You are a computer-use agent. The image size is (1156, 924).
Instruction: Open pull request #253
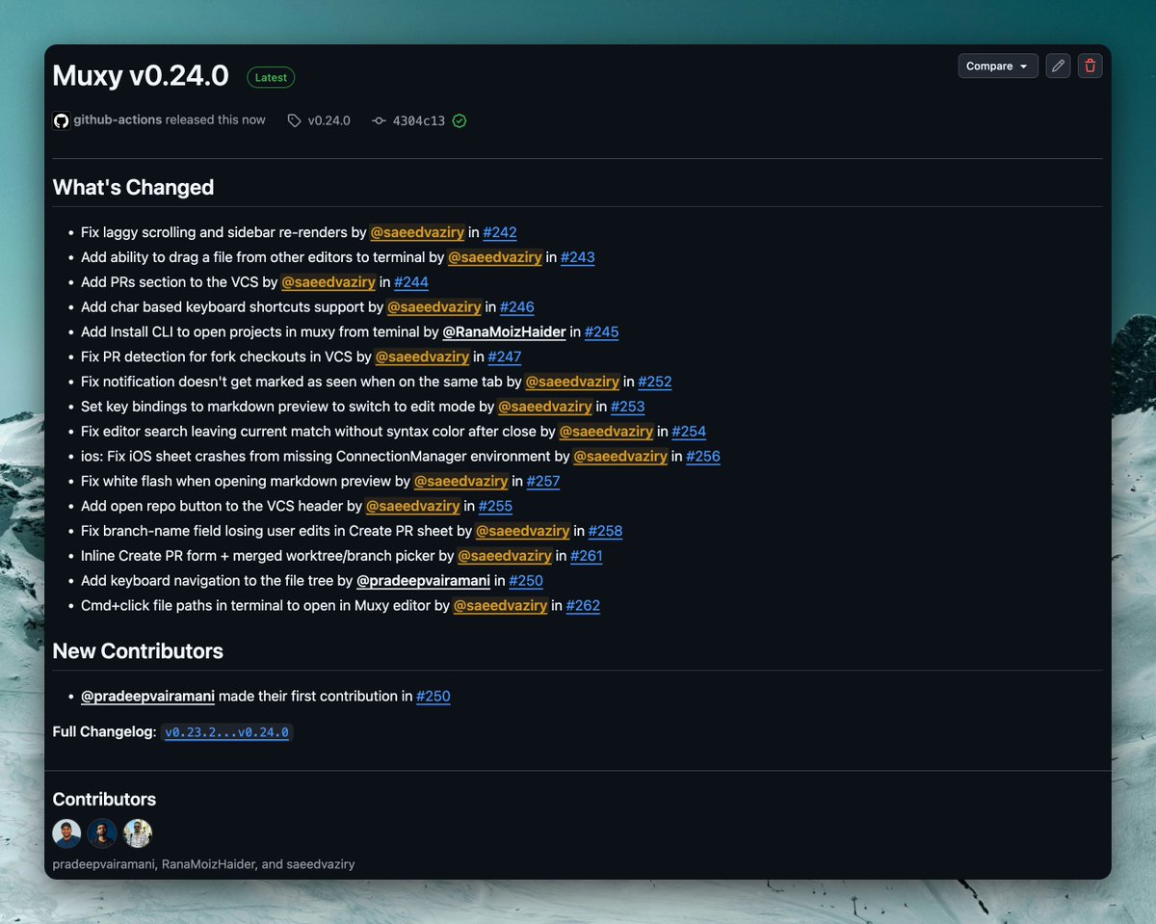pyautogui.click(x=627, y=407)
